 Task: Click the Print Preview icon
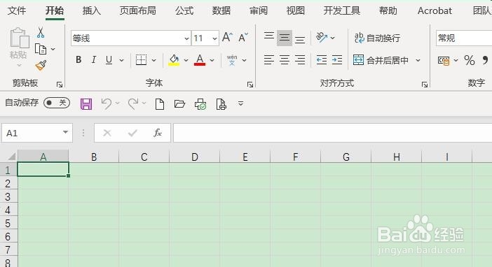[221, 104]
